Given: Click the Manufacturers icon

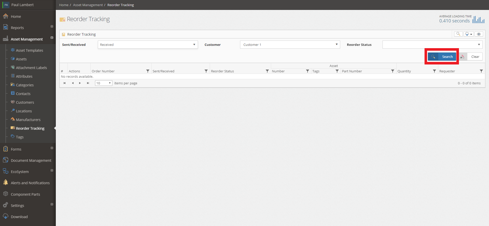Looking at the screenshot, I should tap(13, 119).
